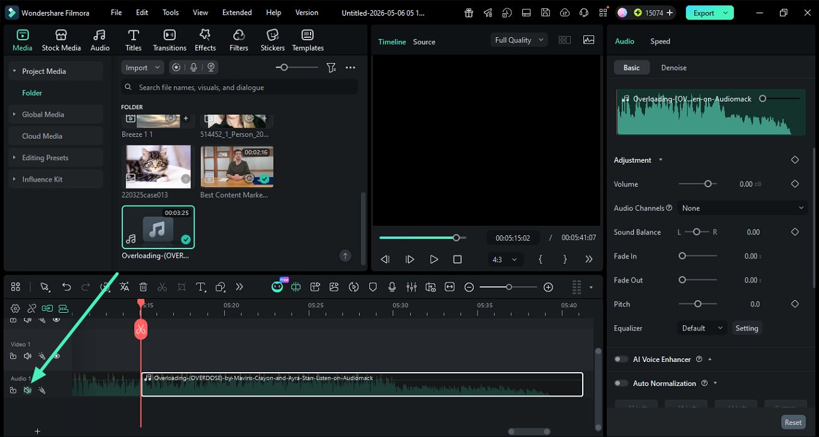
Task: Open the media panel more options menu
Action: click(351, 67)
